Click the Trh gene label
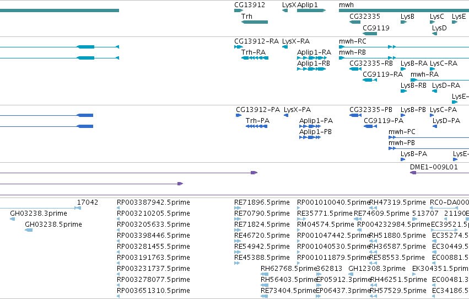Image resolution: width=469 pixels, height=299 pixels. (247, 17)
